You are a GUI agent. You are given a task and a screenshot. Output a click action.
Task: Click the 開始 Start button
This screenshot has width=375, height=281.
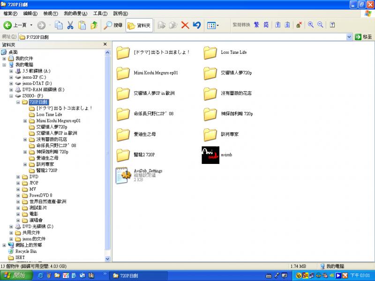[16, 275]
